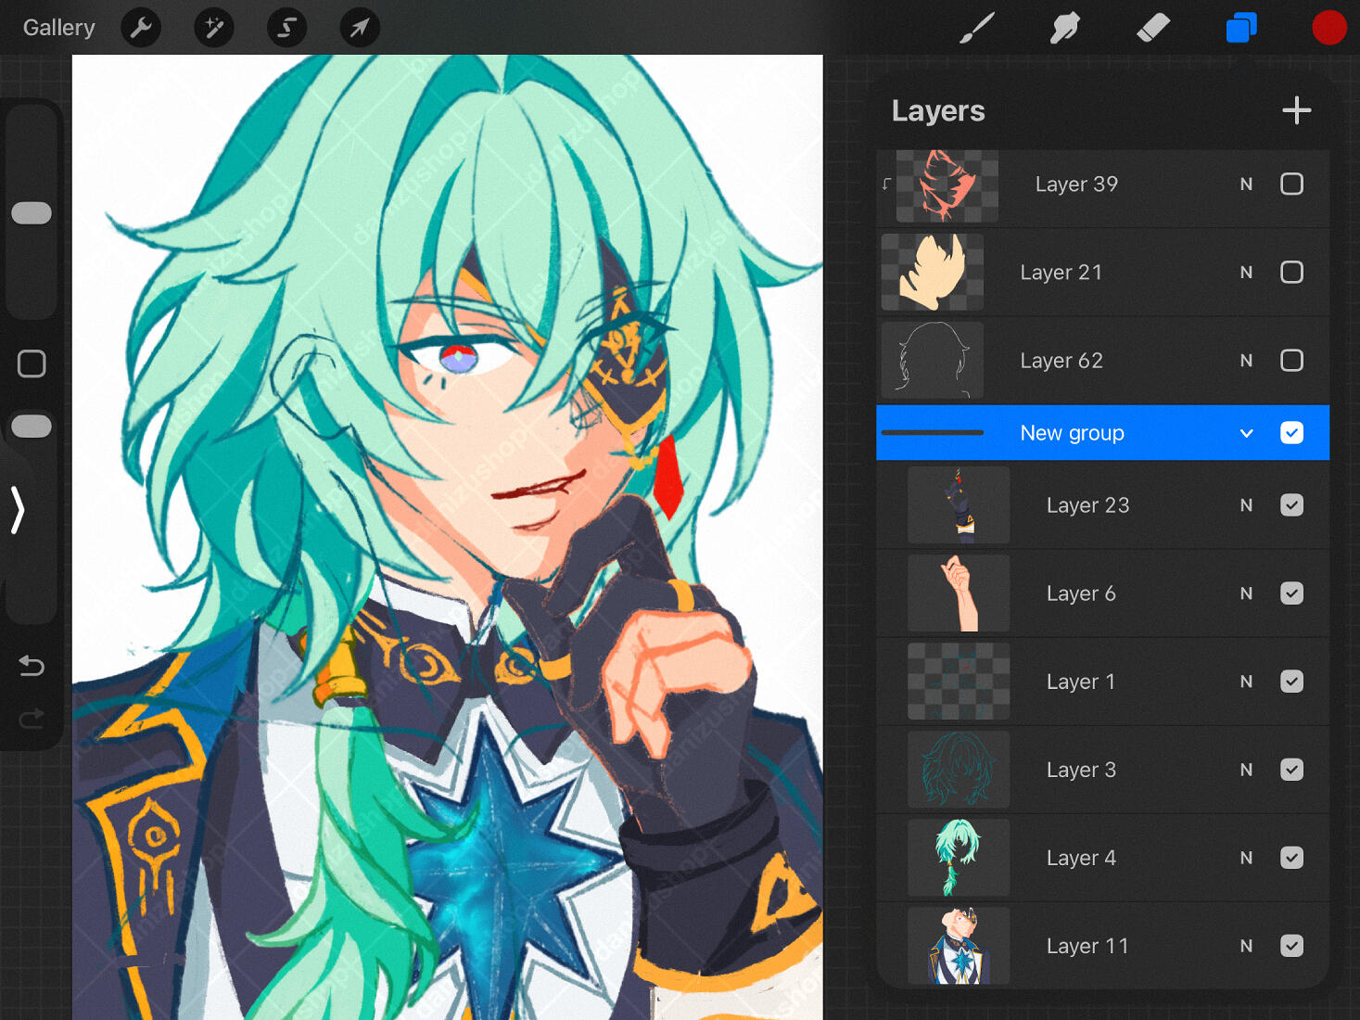Image resolution: width=1360 pixels, height=1020 pixels.
Task: Tap the undo arrow
Action: tap(32, 666)
